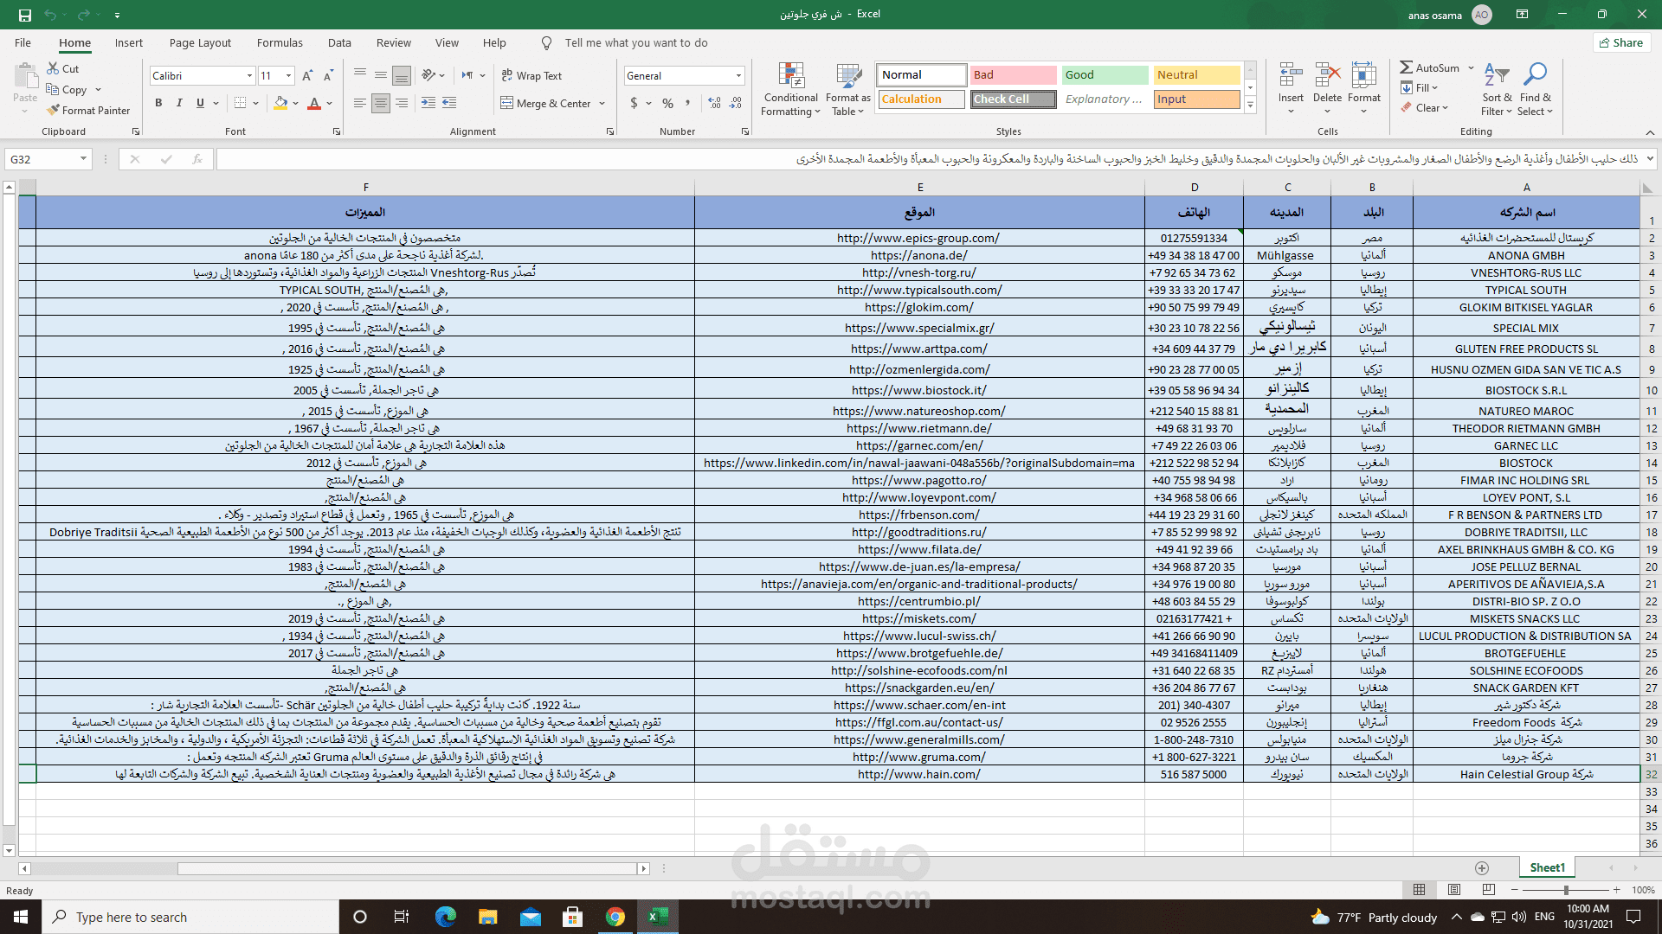
Task: Open Chrome from the Windows taskbar
Action: (x=615, y=917)
